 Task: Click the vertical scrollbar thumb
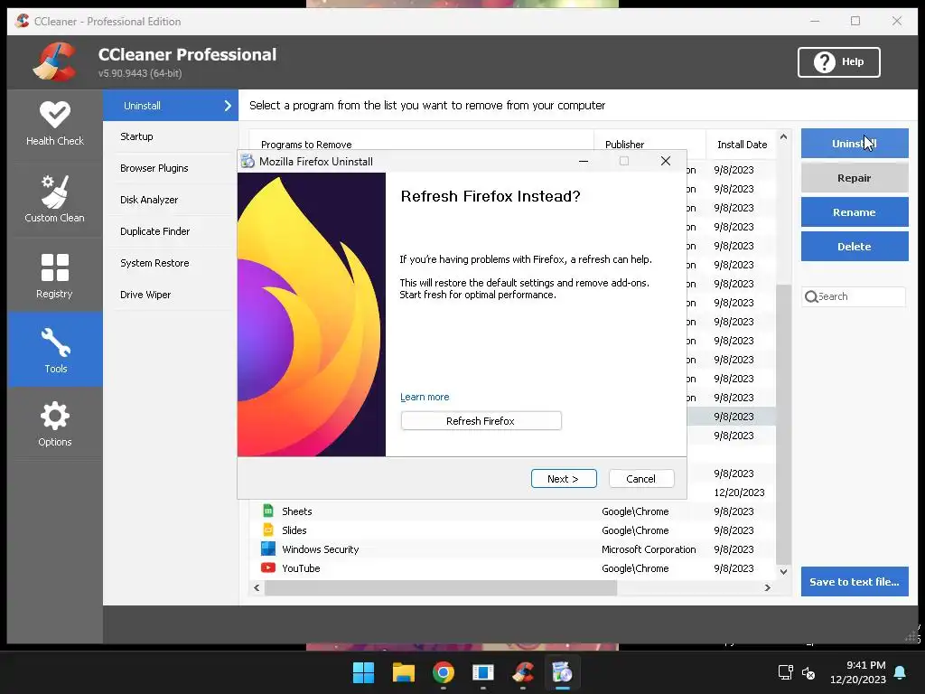click(x=783, y=424)
